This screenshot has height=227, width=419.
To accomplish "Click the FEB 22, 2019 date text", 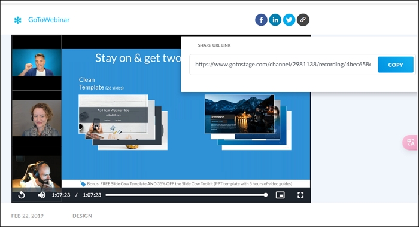I will pyautogui.click(x=28, y=216).
